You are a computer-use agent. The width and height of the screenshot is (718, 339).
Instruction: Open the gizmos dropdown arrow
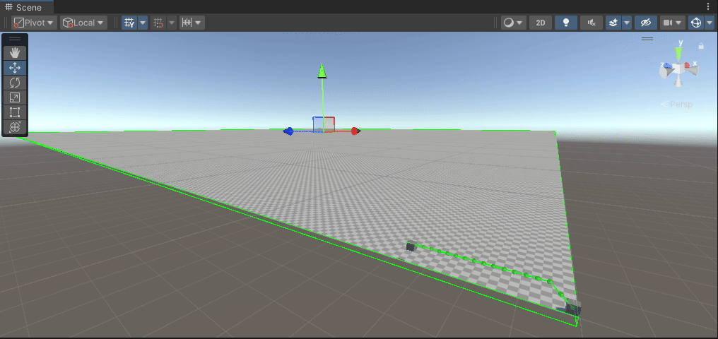click(x=709, y=23)
